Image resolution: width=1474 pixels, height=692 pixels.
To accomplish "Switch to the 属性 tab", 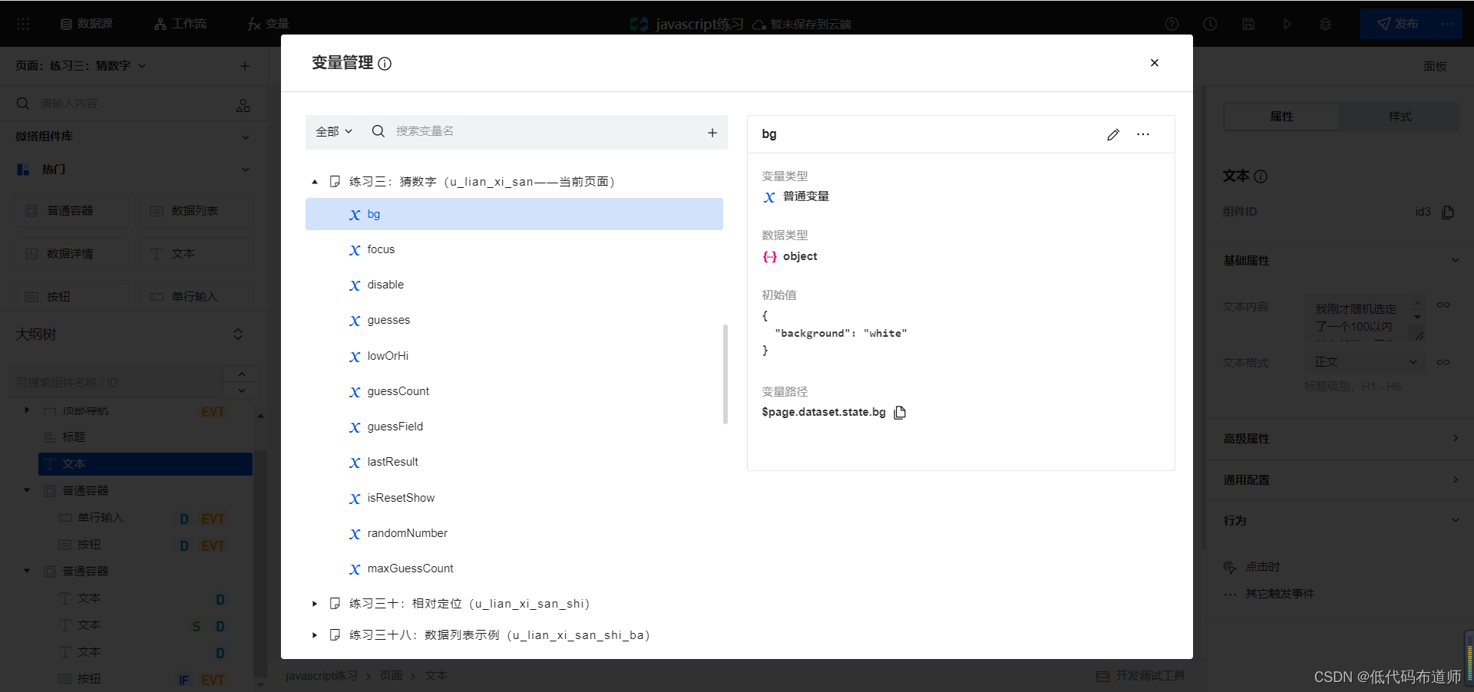I will pos(1281,117).
